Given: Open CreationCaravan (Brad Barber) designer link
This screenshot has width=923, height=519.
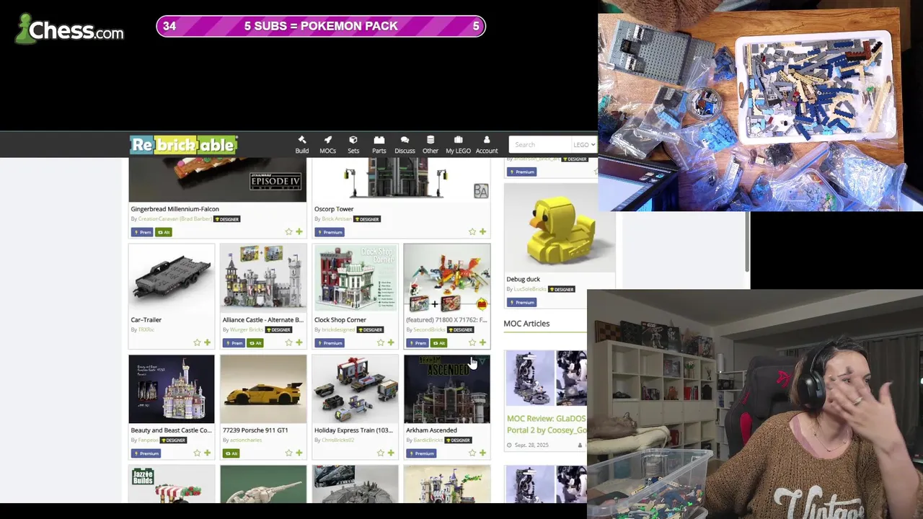Looking at the screenshot, I should click(x=175, y=219).
